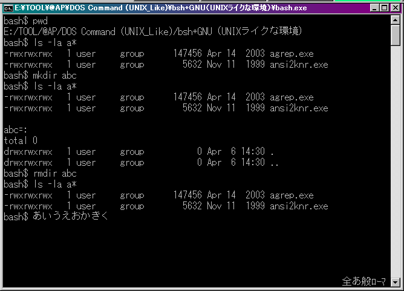
Task: Click the typed text あいうえおかきく
Action: [x=70, y=216]
